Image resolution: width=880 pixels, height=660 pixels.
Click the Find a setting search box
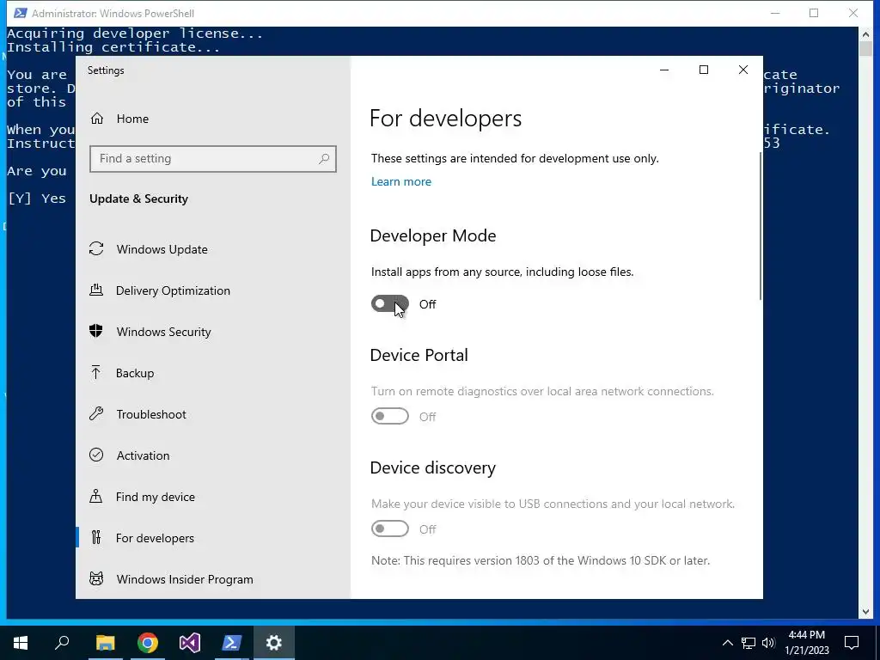[x=213, y=159]
